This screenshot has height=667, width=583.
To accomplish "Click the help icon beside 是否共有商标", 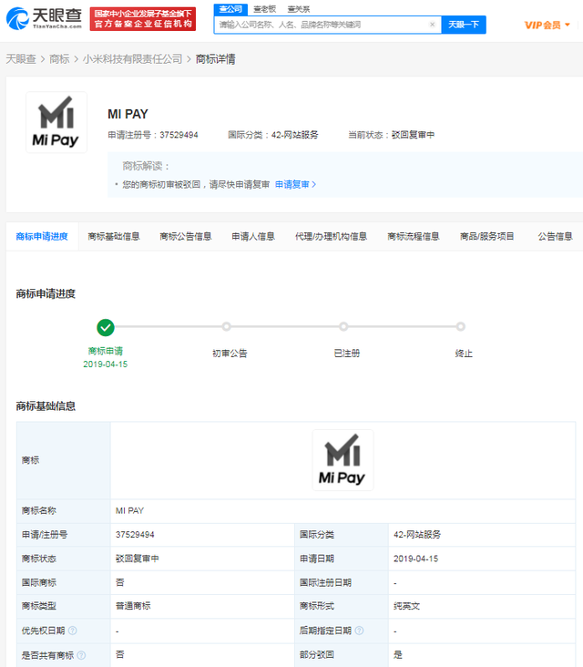I will coord(82,654).
